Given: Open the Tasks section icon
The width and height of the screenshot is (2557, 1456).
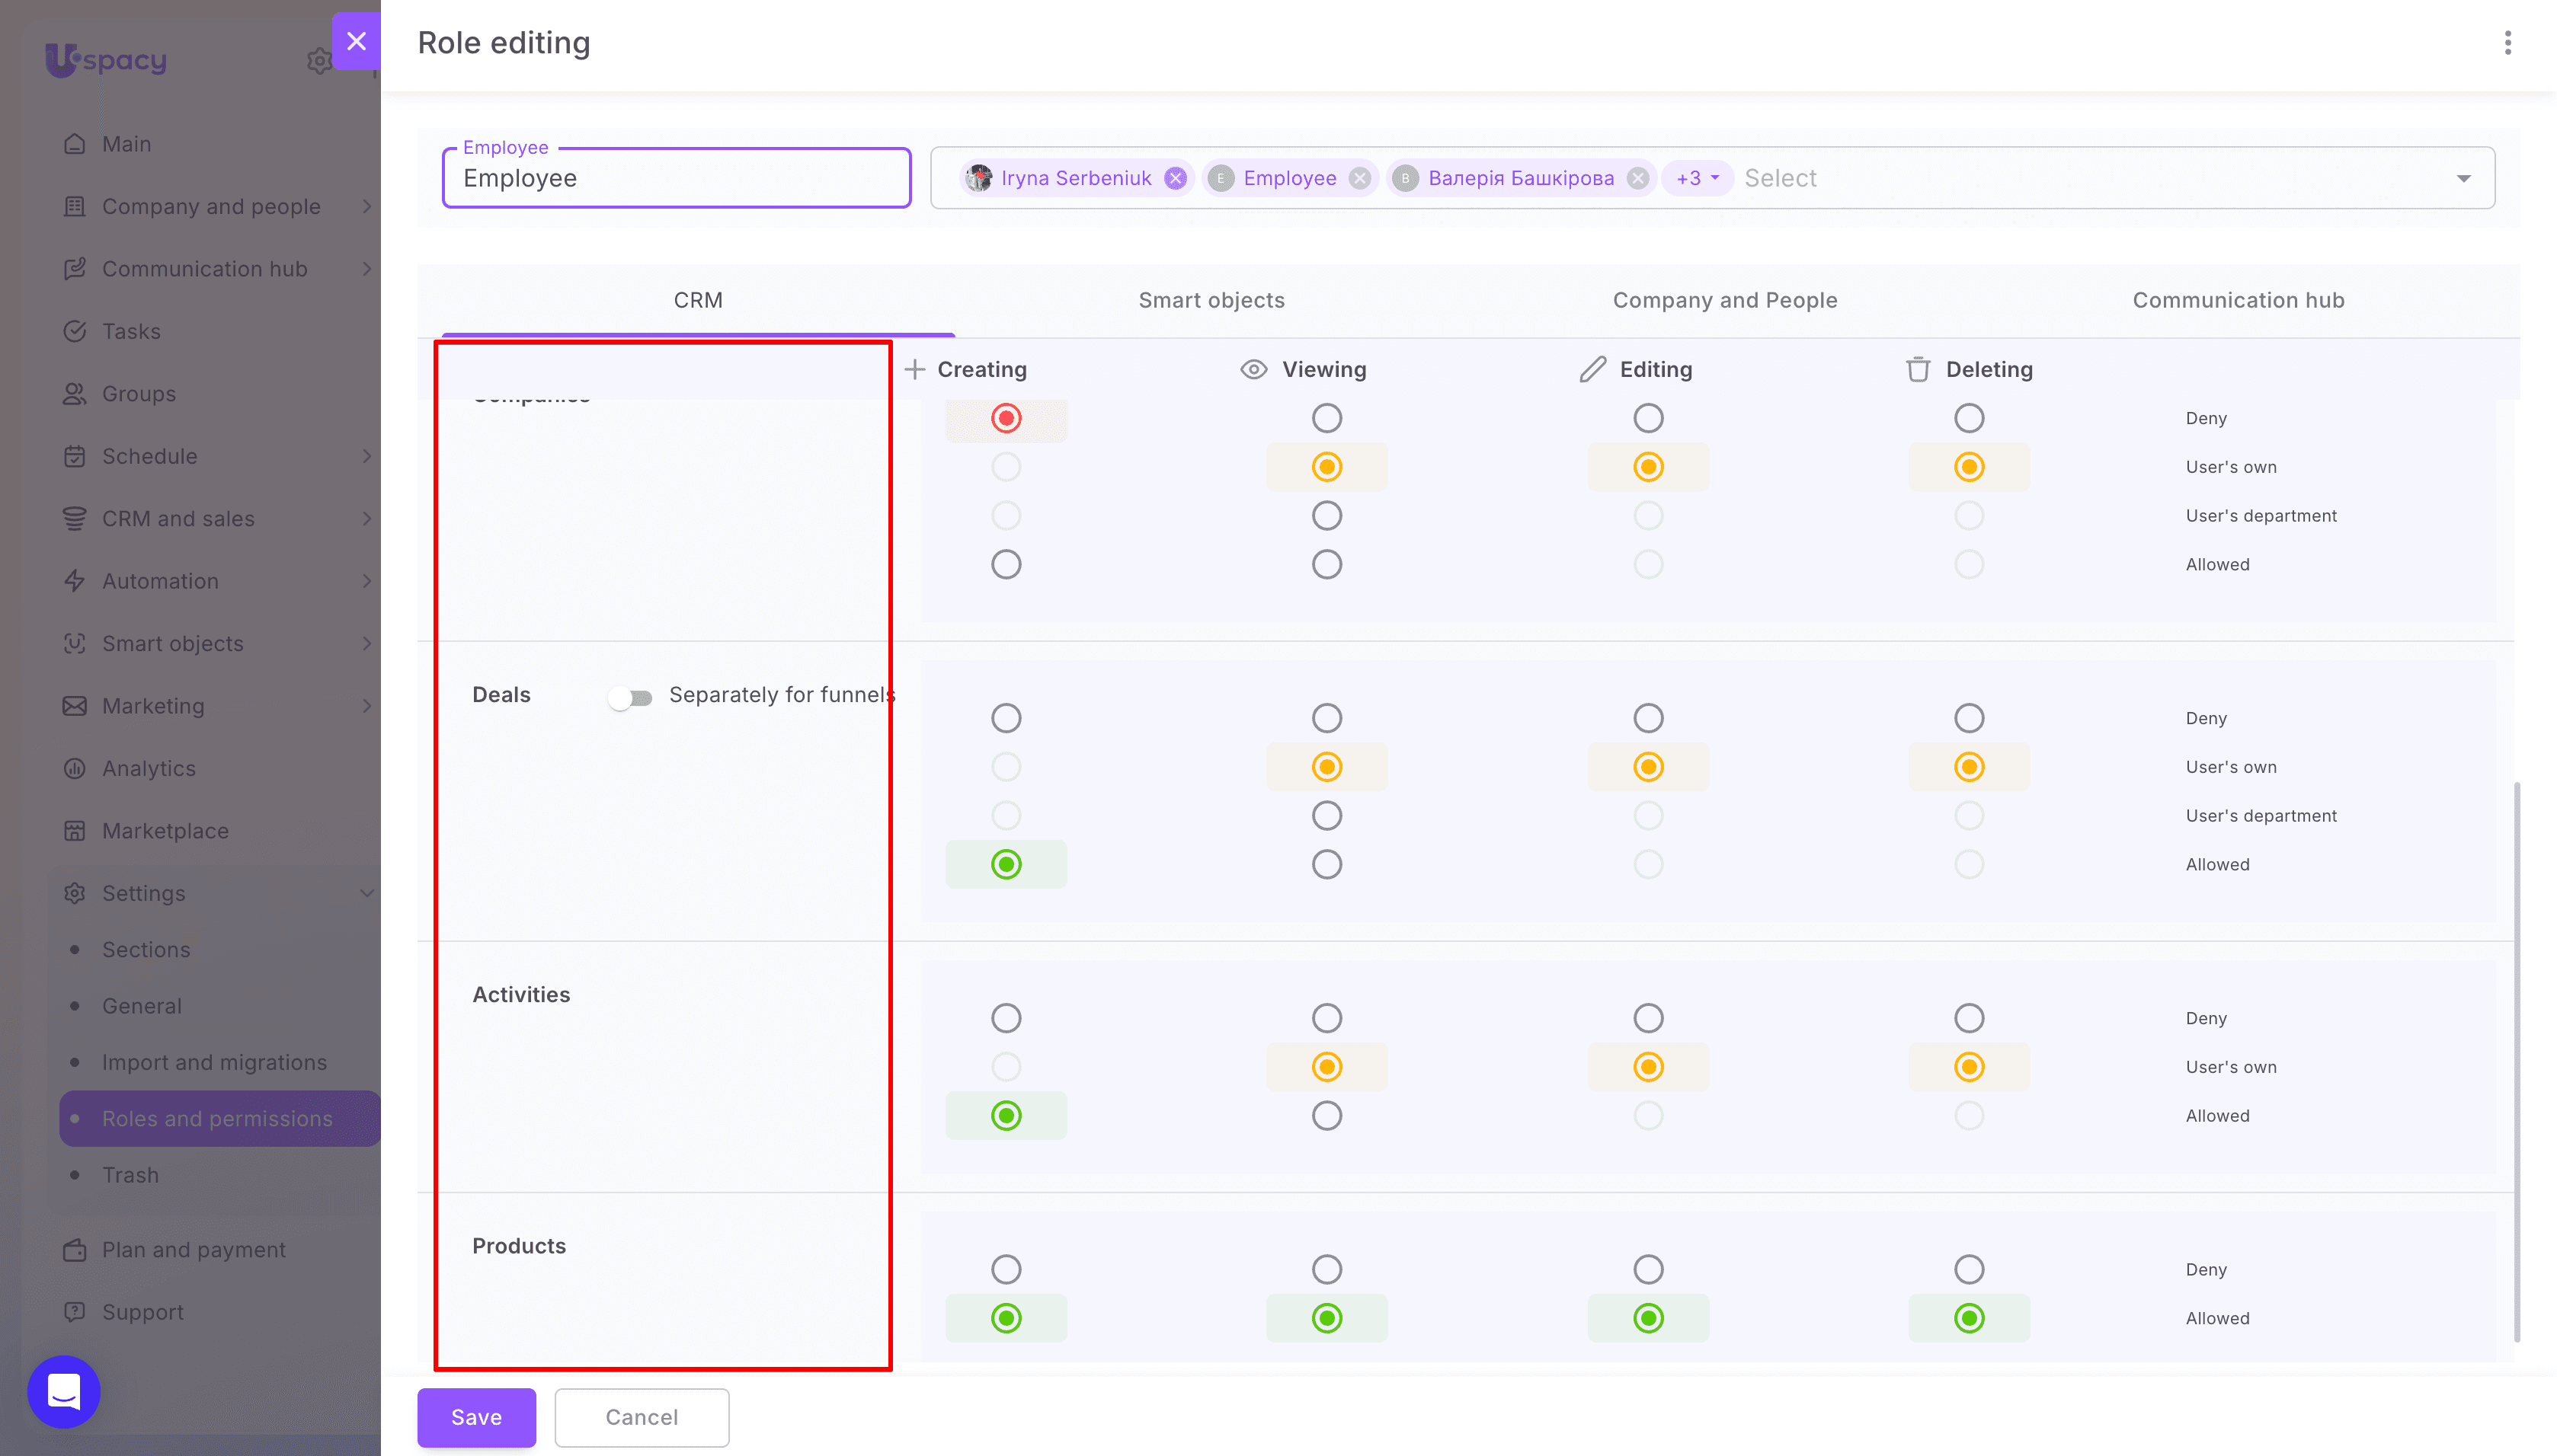Looking at the screenshot, I should [x=75, y=331].
